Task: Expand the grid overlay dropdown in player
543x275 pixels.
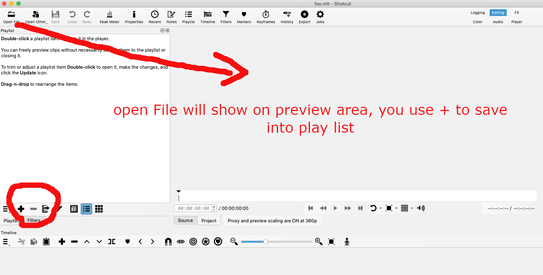Action: pyautogui.click(x=412, y=208)
